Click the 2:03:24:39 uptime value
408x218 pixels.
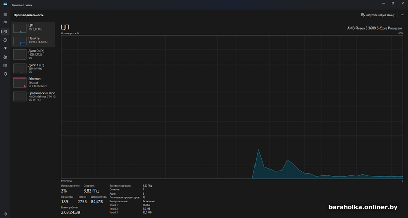[70, 212]
